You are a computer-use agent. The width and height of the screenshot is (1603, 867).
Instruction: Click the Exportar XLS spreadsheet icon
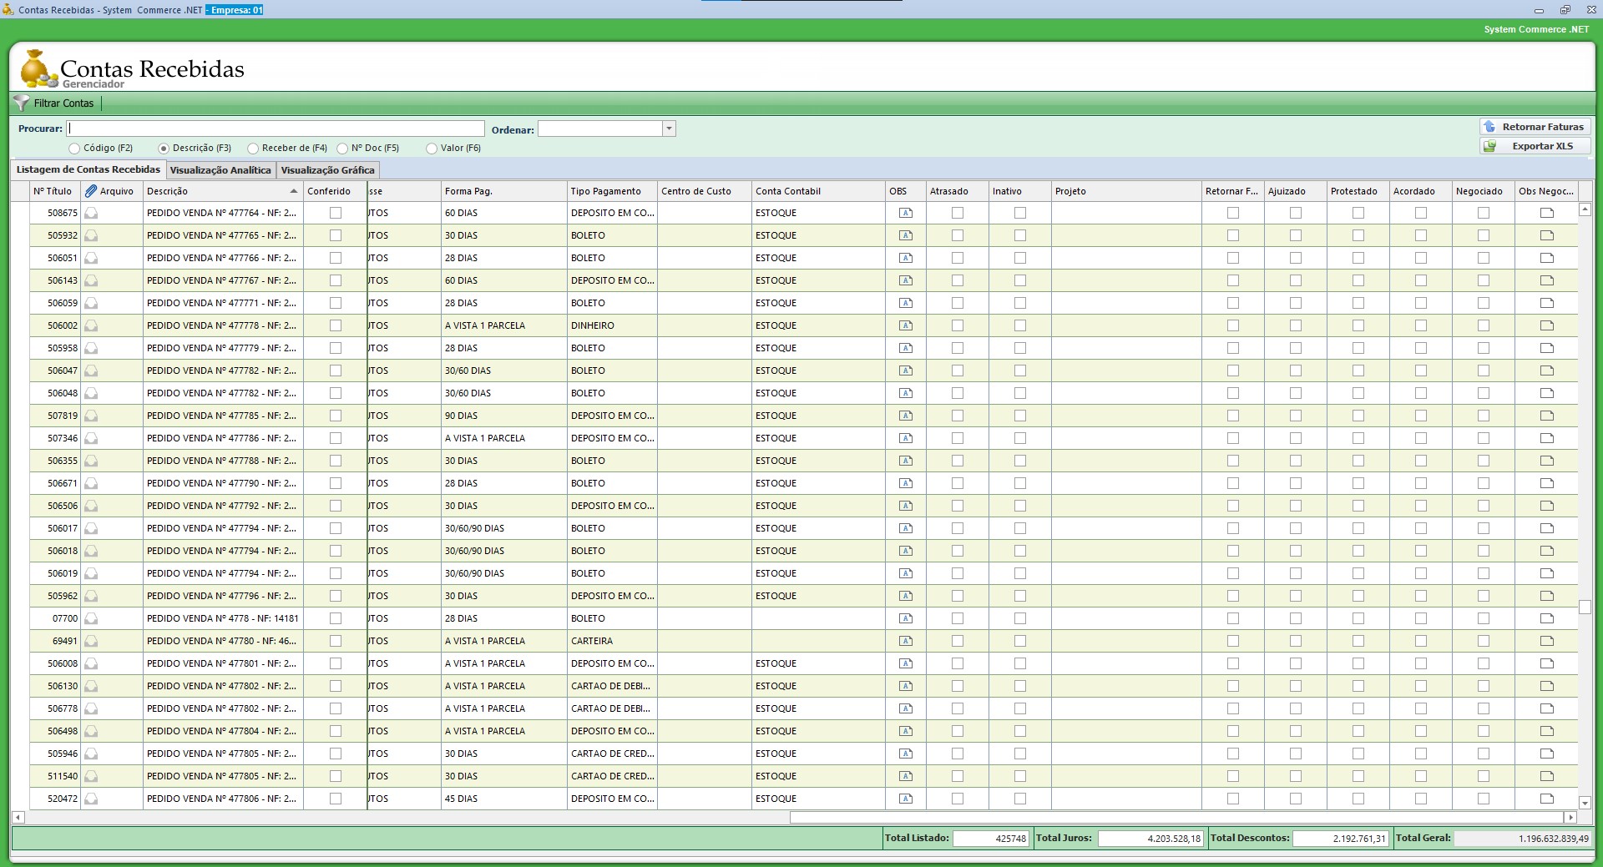point(1489,146)
